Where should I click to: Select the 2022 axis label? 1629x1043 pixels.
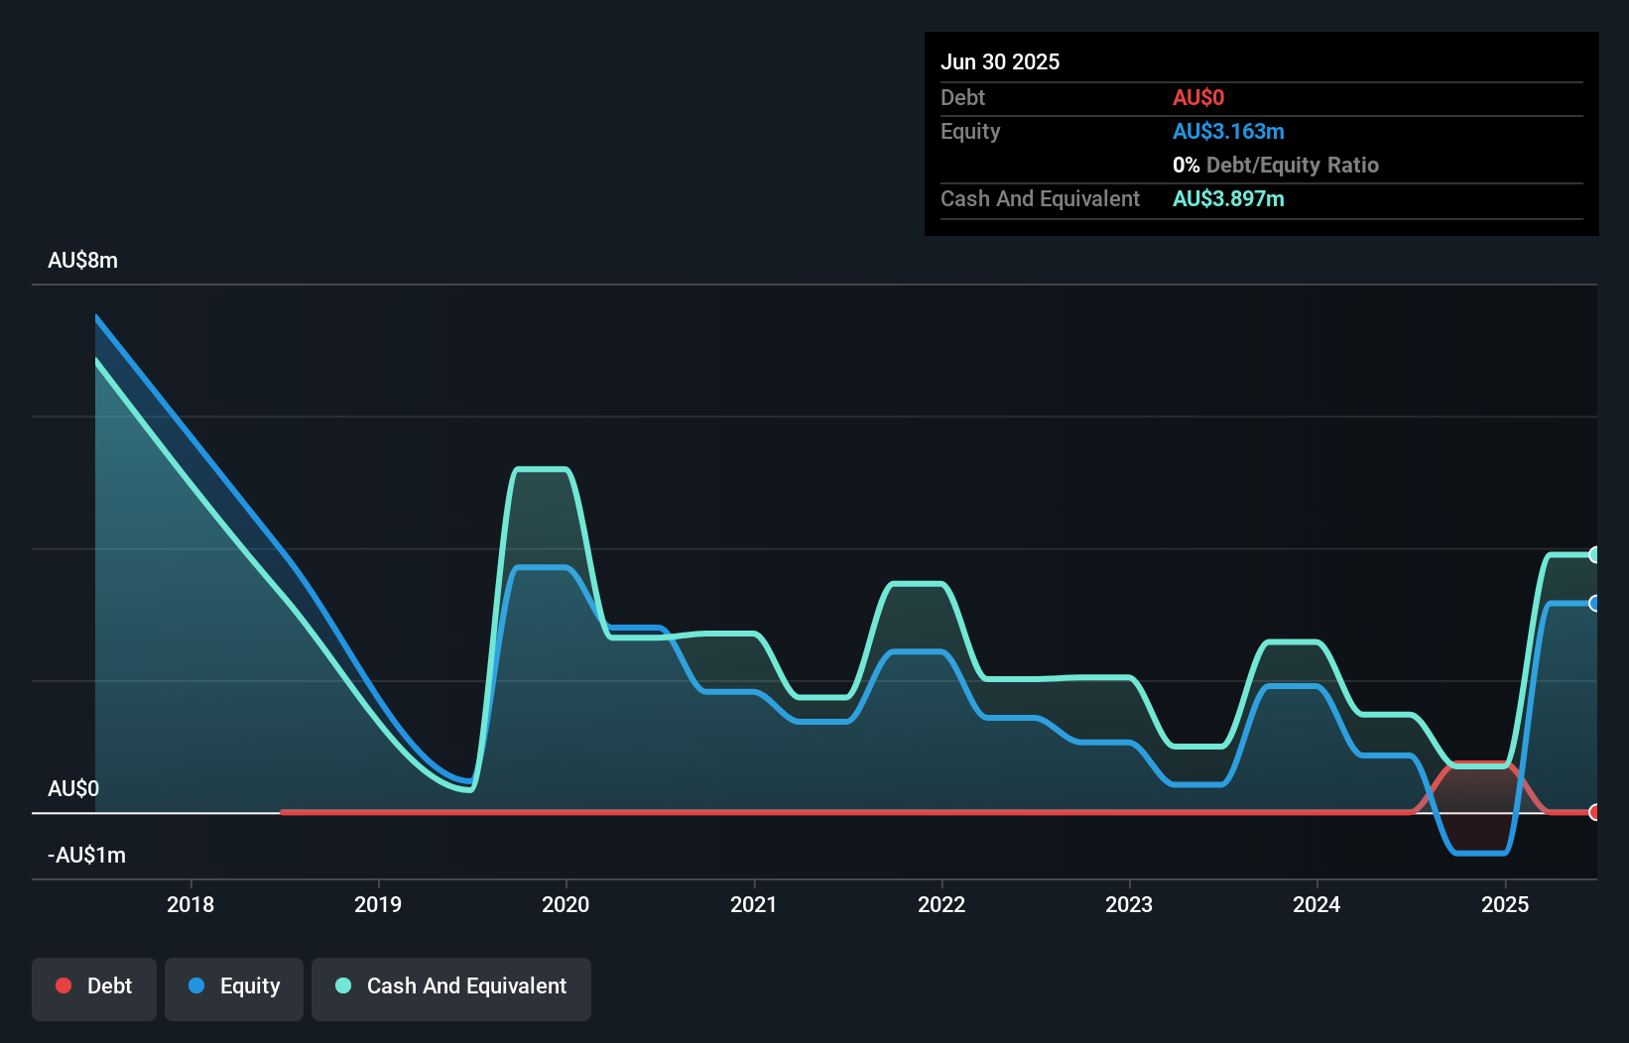pos(941,904)
